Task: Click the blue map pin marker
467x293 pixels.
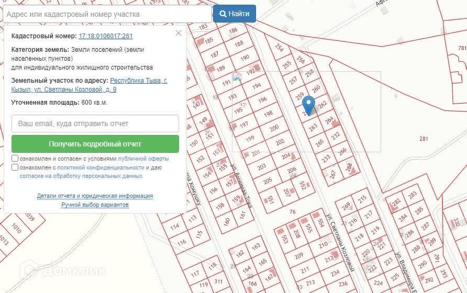Action: tap(309, 105)
